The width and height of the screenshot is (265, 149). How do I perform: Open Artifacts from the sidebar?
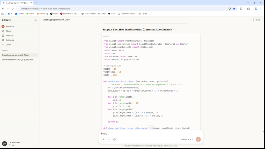point(10,40)
